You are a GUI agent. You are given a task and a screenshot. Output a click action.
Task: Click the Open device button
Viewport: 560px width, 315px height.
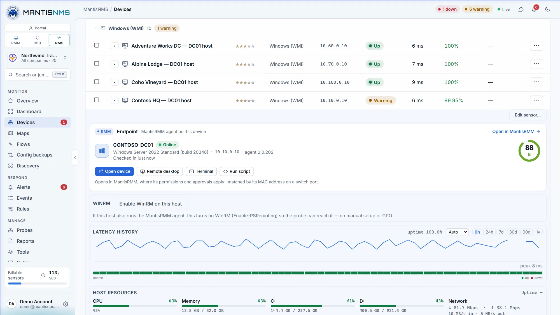coord(114,171)
